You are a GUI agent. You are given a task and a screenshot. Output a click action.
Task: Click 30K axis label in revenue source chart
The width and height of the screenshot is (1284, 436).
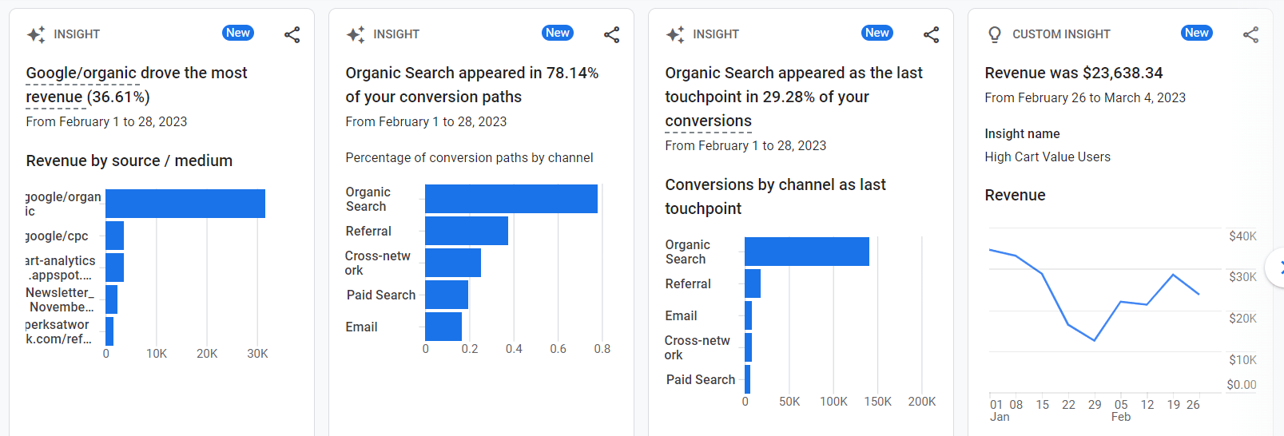point(257,354)
